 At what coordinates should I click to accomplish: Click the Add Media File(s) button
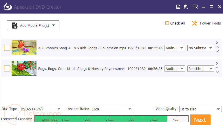pyautogui.click(x=33, y=25)
